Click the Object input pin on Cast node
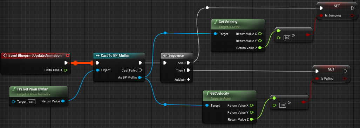 [97, 70]
